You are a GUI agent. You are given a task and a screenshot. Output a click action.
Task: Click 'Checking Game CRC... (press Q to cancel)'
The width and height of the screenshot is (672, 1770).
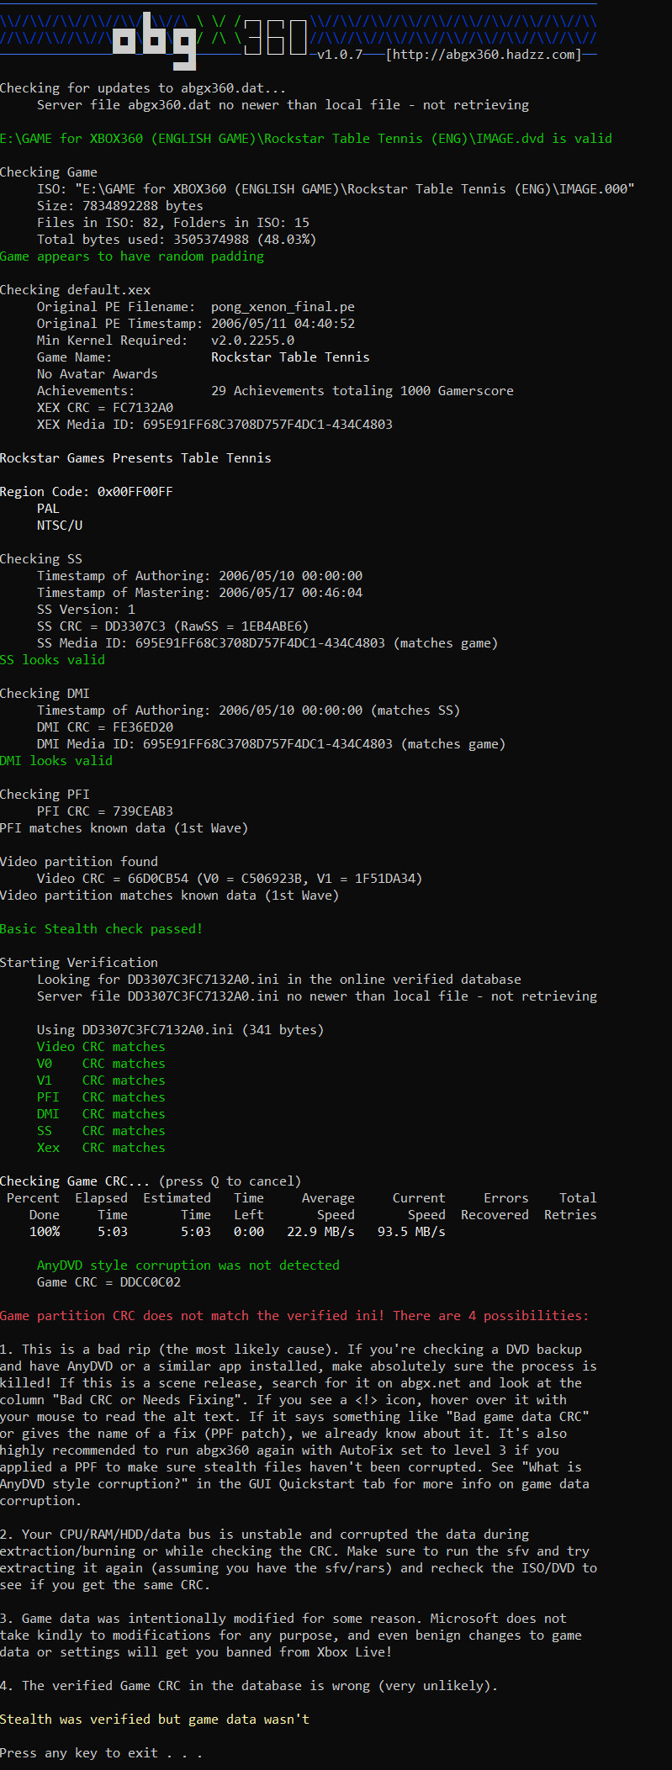point(151,1181)
